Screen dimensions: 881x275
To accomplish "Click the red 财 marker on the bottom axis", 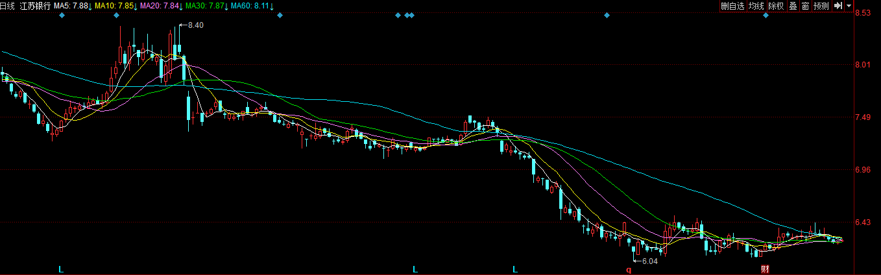I will [765, 269].
